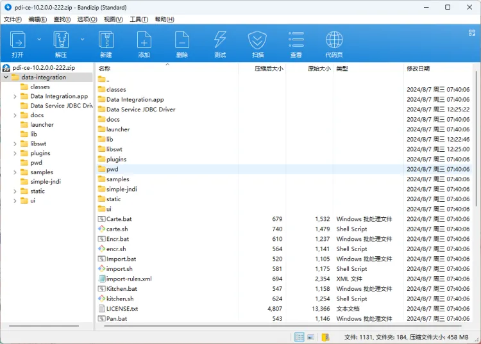The width and height of the screenshot is (481, 344).
Task: Collapse the data-integration tree node
Action: 6,78
